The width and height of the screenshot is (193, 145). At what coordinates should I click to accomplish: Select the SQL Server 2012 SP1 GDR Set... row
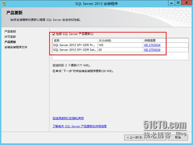(120, 50)
